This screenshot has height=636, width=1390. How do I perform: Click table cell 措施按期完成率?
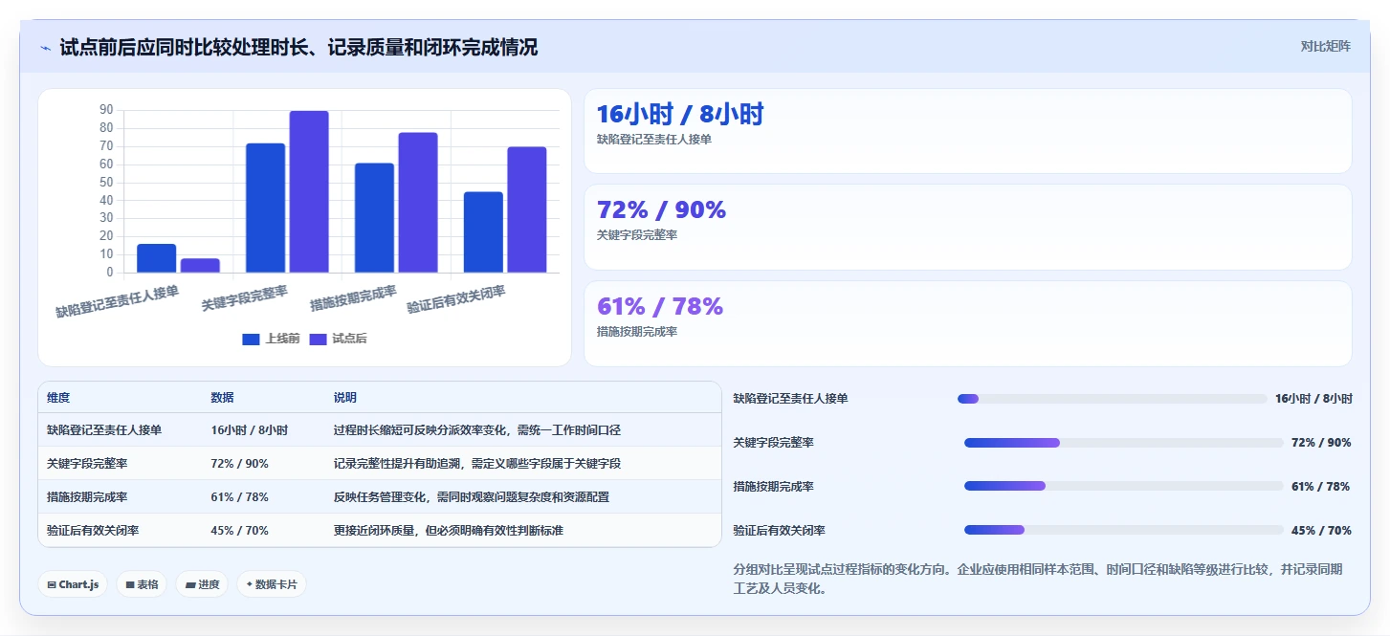coord(87,497)
